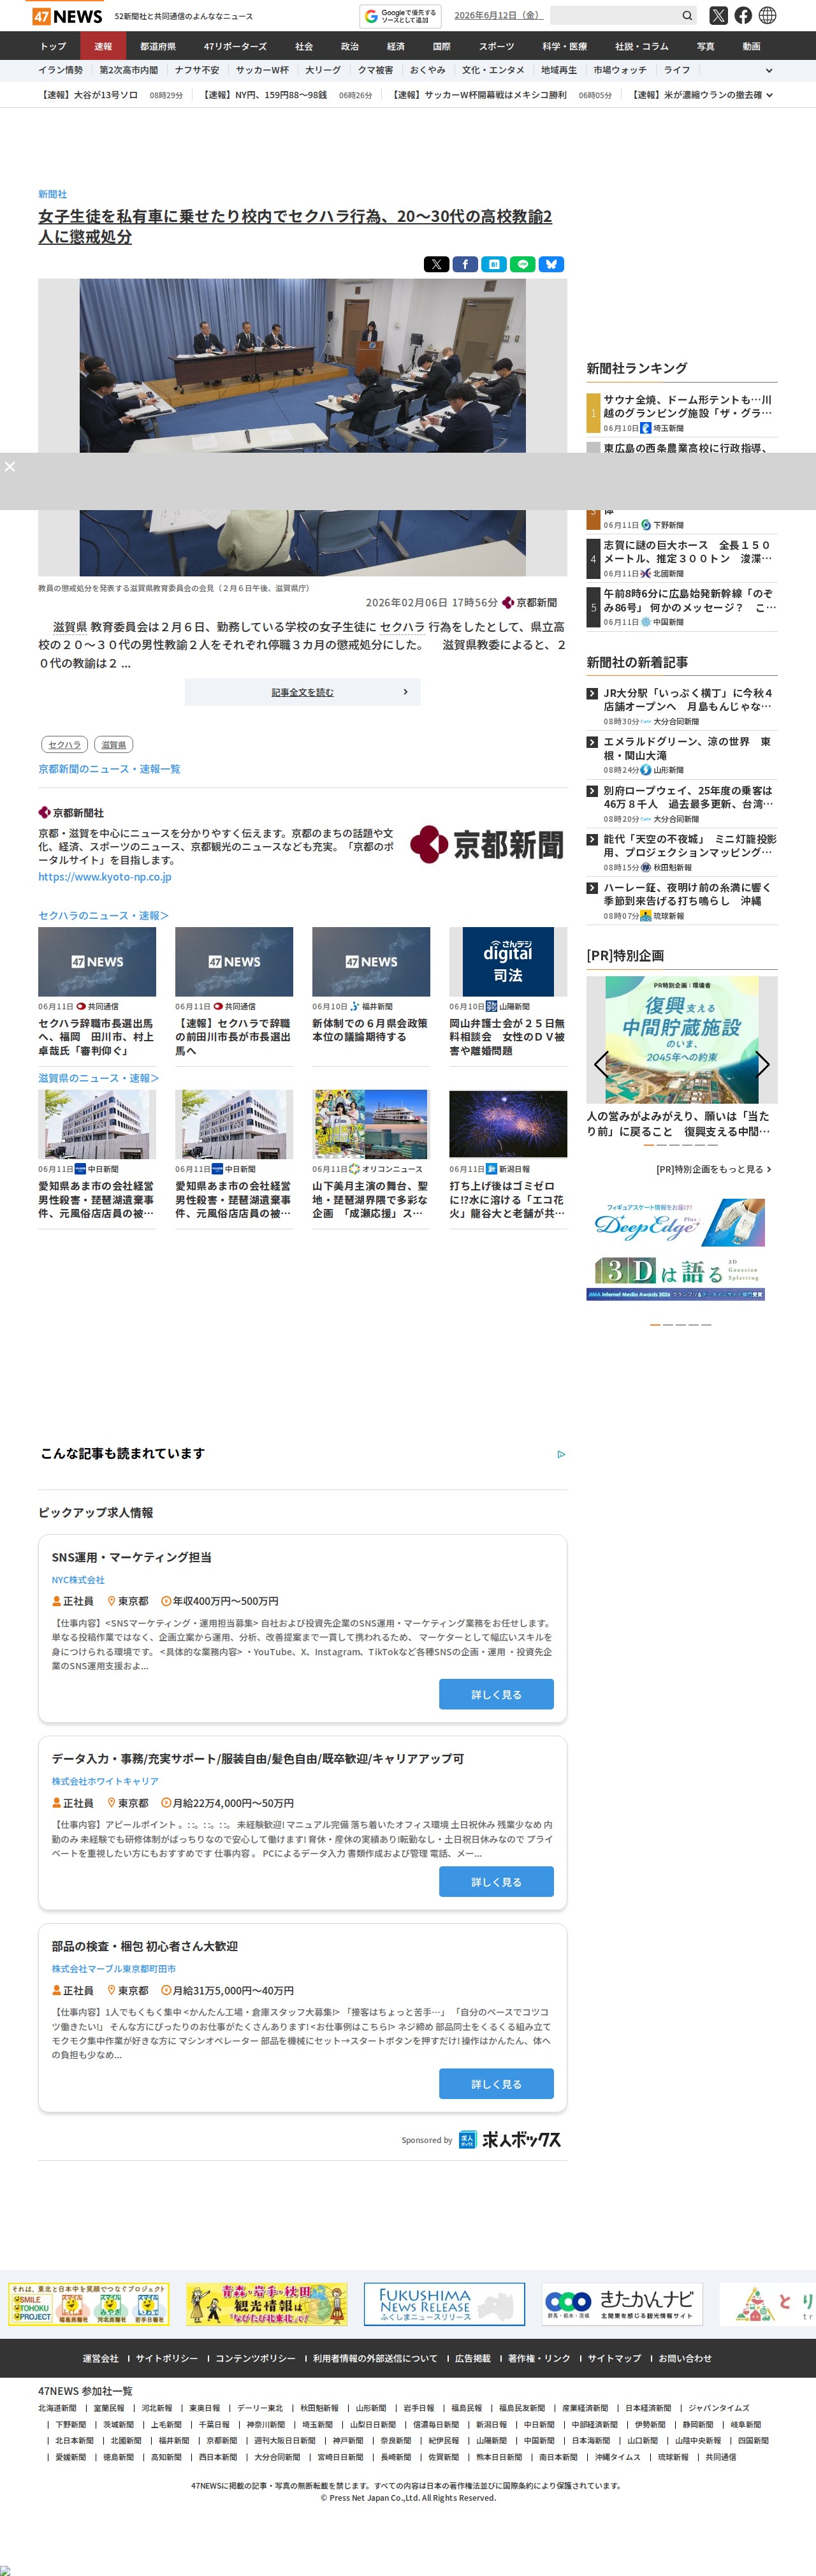816x2576 pixels.
Task: Click イラン情勢 topic keyword
Action: 60,70
